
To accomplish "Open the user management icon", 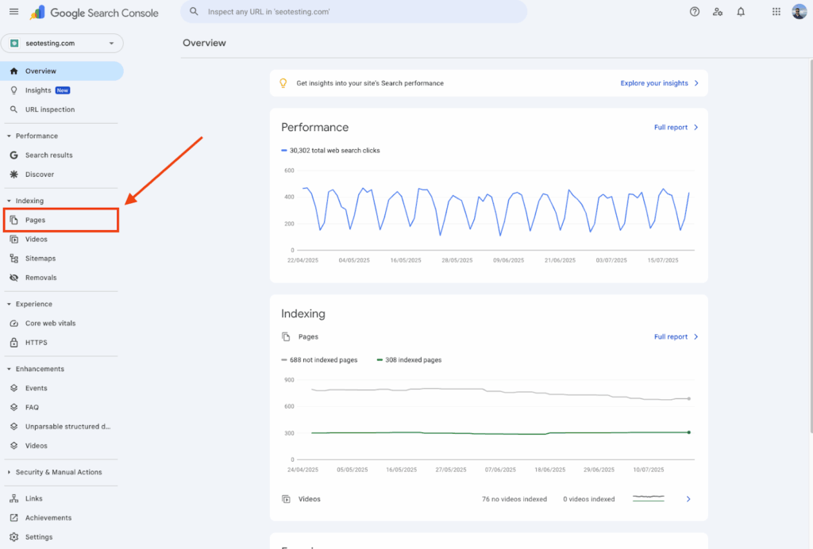I will 718,11.
